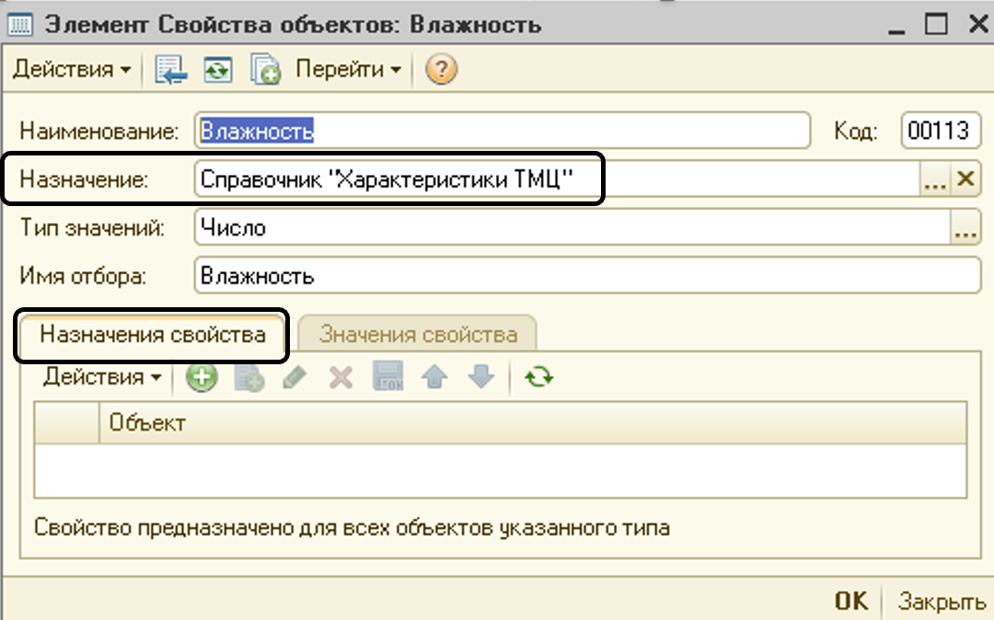Open the Тип значений selection with the ... button
The image size is (994, 620).
coord(965,227)
